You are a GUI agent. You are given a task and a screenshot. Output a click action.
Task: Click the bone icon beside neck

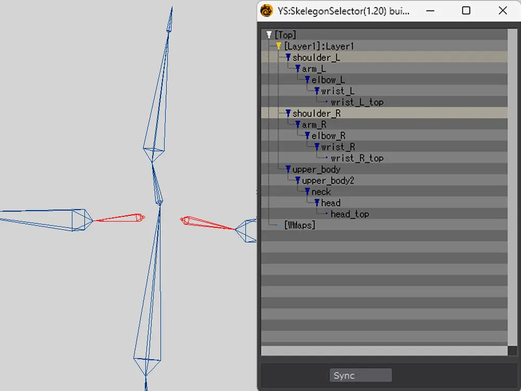[307, 192]
